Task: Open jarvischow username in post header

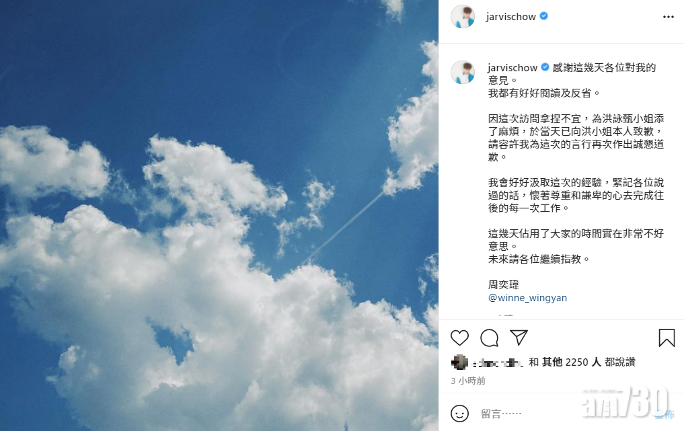Action: 511,17
